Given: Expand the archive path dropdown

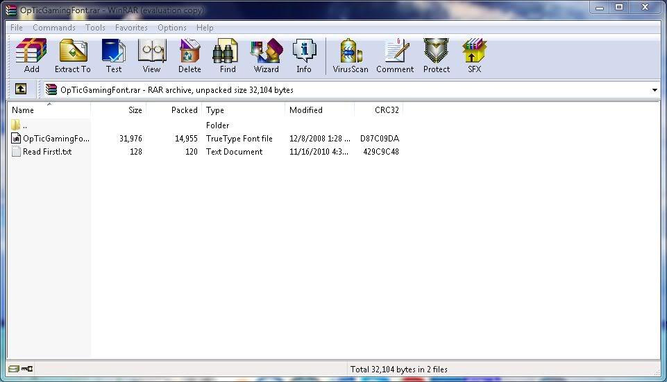Looking at the screenshot, I should coord(655,90).
